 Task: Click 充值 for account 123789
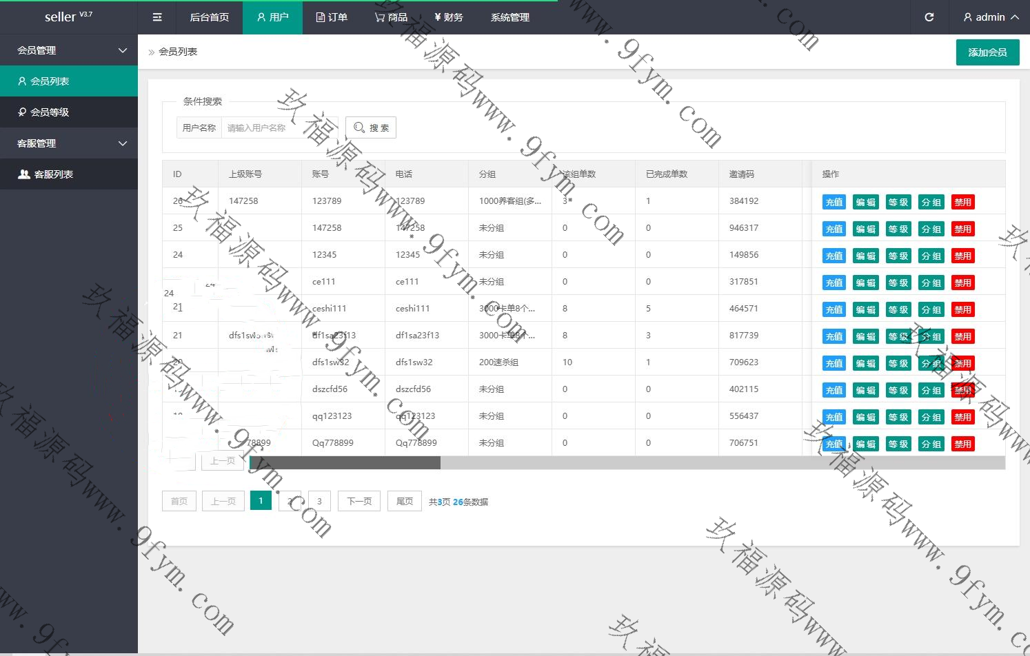834,202
